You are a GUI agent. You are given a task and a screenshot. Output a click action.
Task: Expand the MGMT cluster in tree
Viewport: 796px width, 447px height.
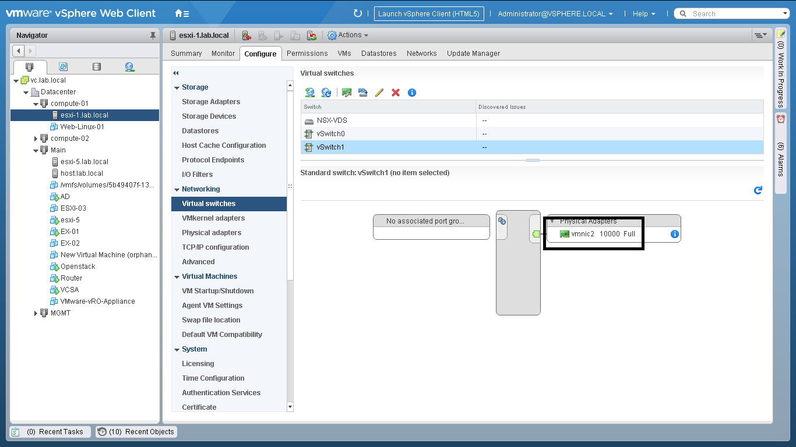tap(36, 313)
